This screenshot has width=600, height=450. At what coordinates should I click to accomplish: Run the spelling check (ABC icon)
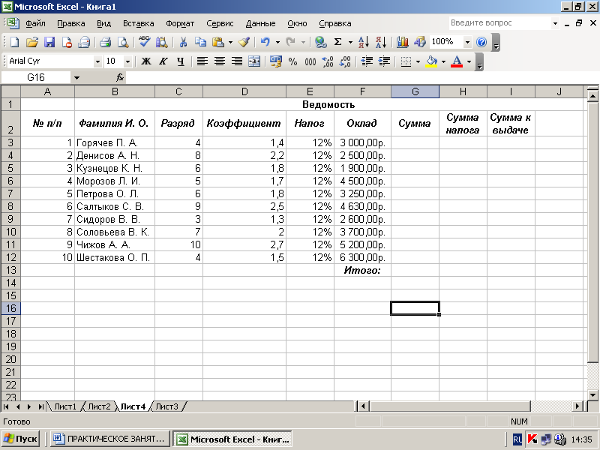click(144, 42)
